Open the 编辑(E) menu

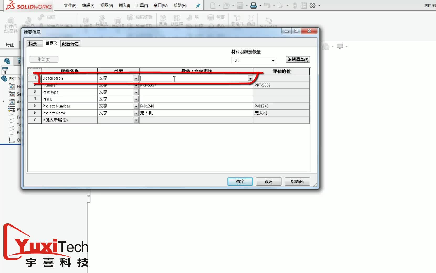click(x=88, y=6)
